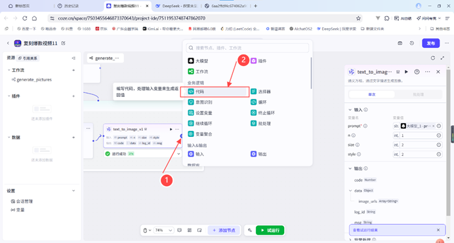Open the version history clock icon
This screenshot has width=454, height=243.
point(412,43)
